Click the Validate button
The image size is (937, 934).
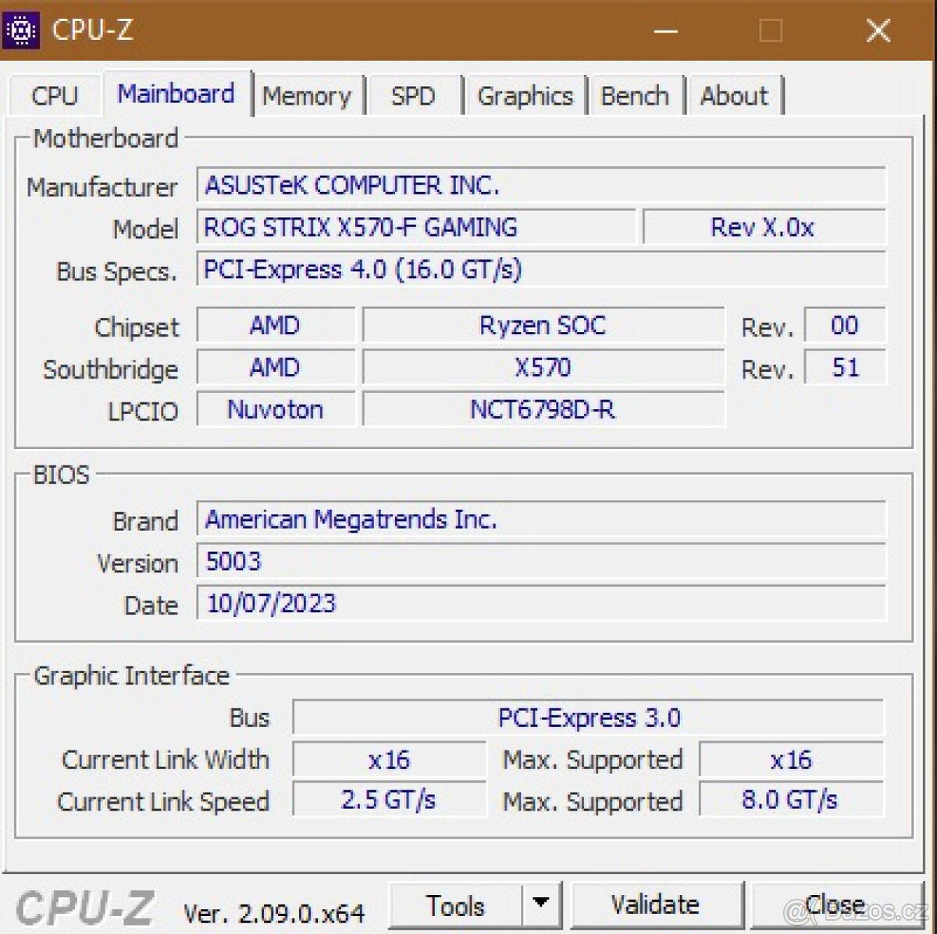(x=655, y=905)
